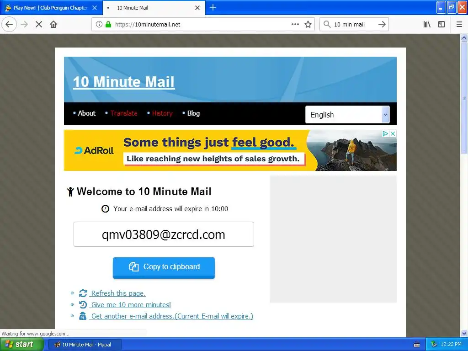Expand the English language dropdown
The width and height of the screenshot is (468, 351).
[347, 115]
